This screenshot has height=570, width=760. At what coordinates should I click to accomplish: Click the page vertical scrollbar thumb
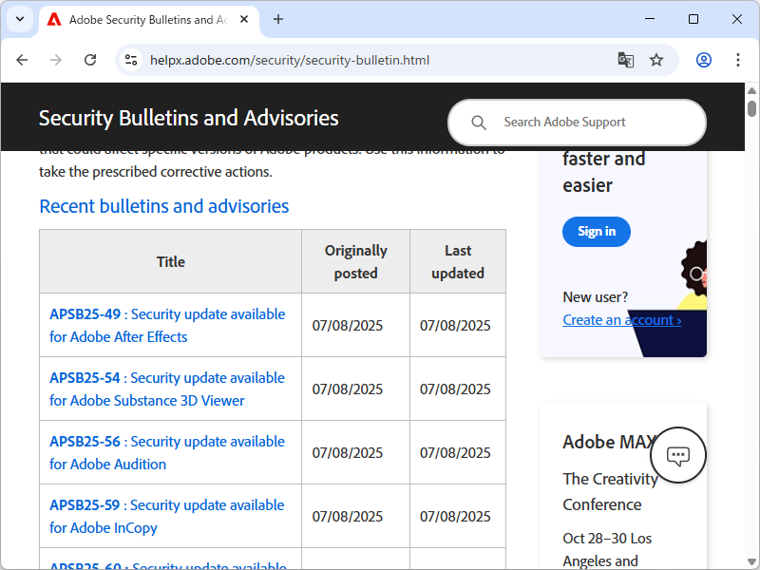pos(751,107)
